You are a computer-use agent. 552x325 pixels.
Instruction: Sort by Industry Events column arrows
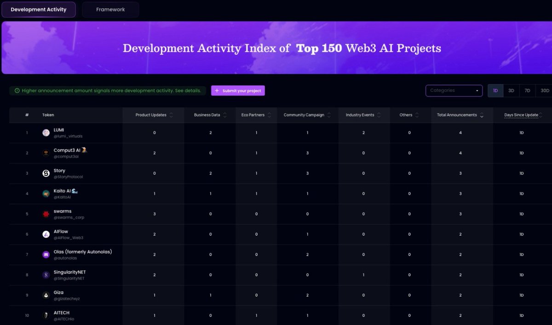(x=379, y=115)
